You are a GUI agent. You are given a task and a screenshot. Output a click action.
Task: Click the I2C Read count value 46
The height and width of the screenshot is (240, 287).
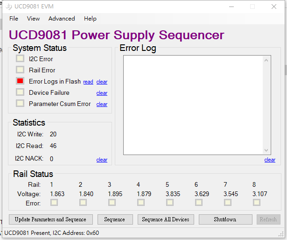pyautogui.click(x=53, y=146)
